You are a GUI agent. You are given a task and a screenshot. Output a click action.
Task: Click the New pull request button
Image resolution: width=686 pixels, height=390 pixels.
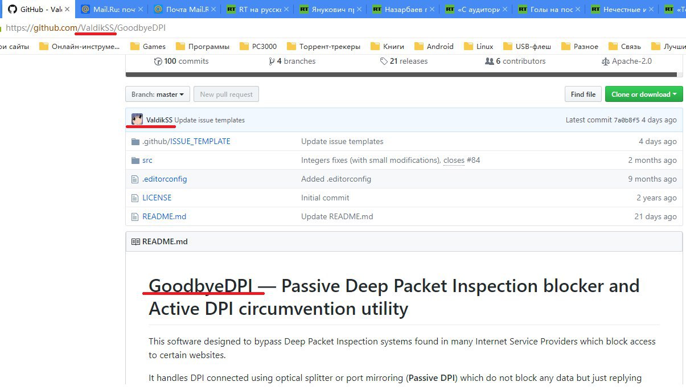tap(227, 95)
